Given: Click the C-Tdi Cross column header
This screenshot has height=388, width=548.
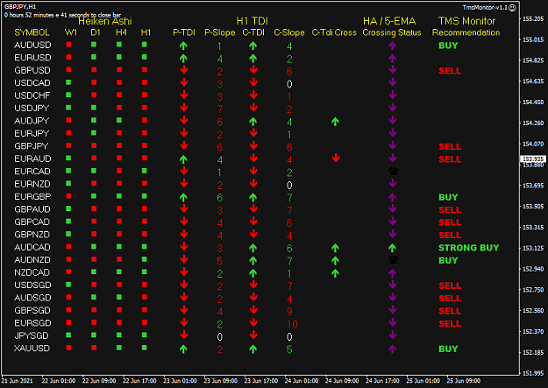Looking at the screenshot, I should (x=334, y=32).
